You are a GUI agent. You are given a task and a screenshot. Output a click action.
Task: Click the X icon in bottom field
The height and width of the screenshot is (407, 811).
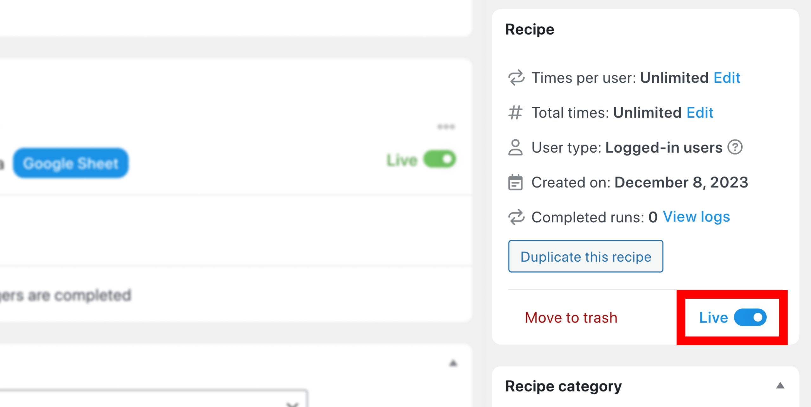[292, 404]
